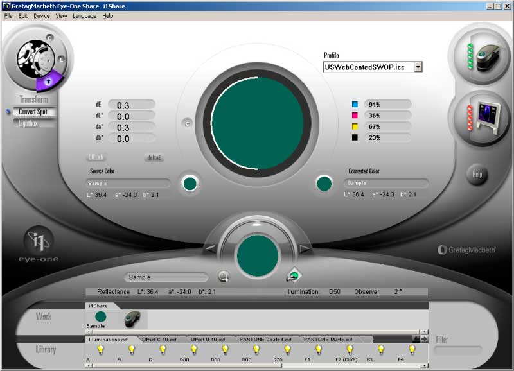Screen dimensions: 514x371
Task: Click the source color swatch circle
Action: coord(190,184)
